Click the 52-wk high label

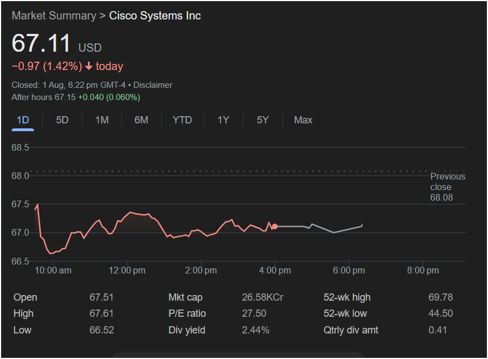(x=347, y=297)
